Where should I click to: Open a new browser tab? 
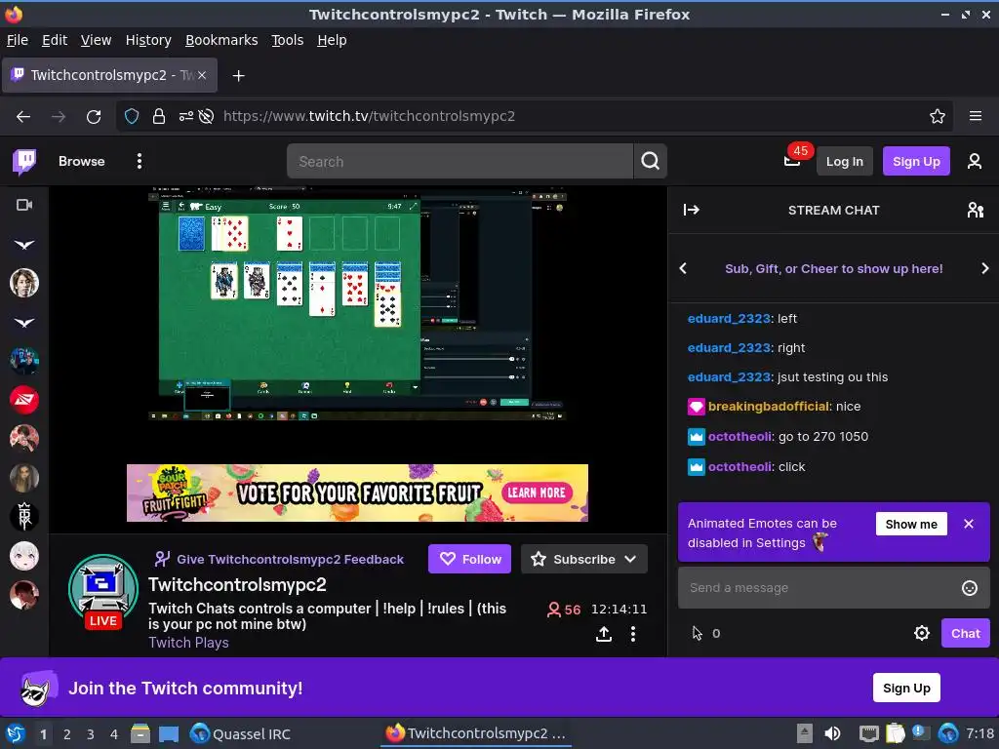point(238,76)
